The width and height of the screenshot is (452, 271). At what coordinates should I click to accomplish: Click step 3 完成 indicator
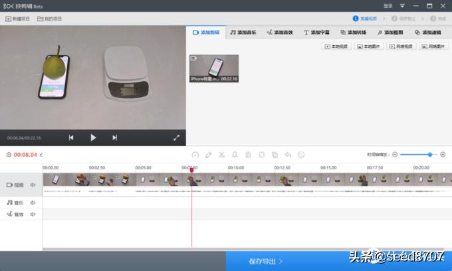[x=438, y=19]
